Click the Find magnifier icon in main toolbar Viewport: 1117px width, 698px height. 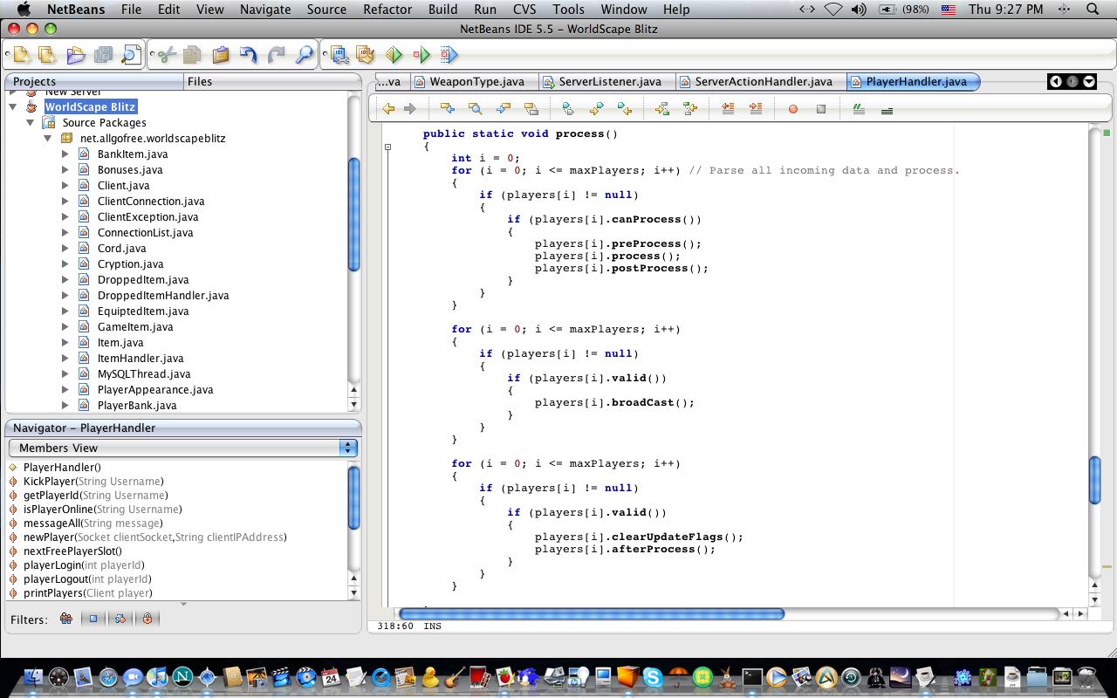point(305,55)
